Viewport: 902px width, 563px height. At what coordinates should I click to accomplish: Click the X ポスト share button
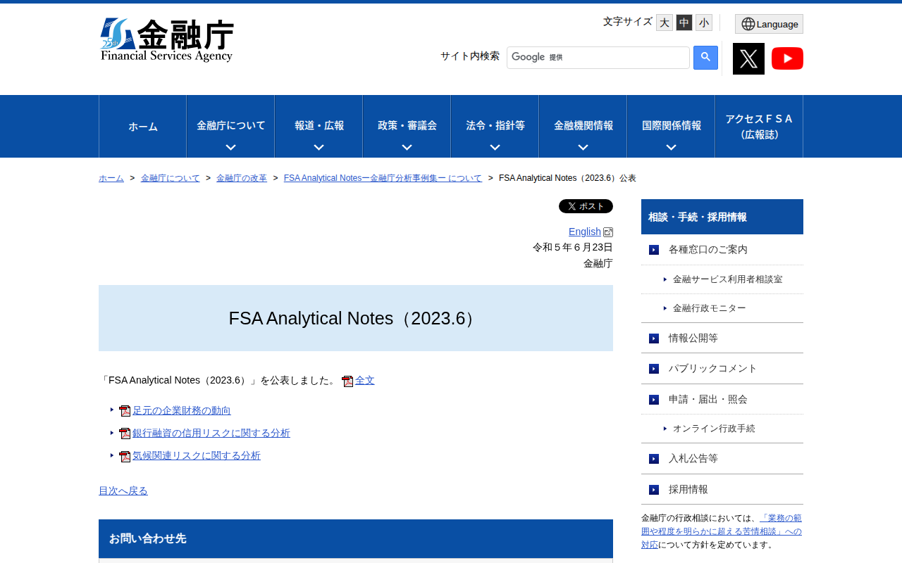coord(586,206)
